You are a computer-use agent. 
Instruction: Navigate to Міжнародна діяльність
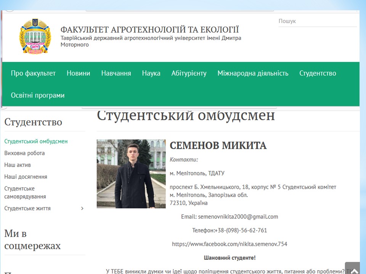tap(253, 73)
